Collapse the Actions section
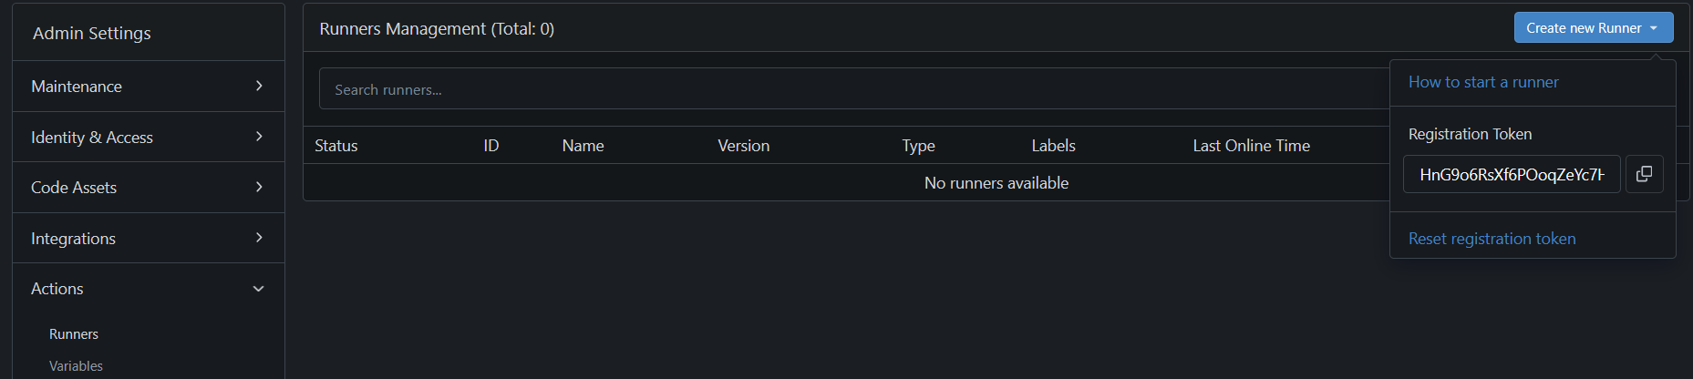The height and width of the screenshot is (379, 1693). pyautogui.click(x=148, y=289)
